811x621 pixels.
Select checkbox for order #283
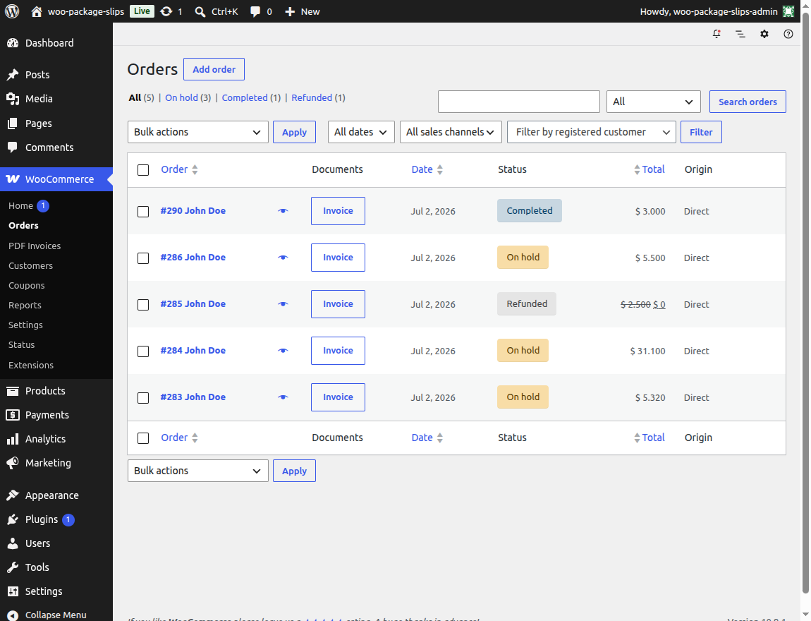pos(143,397)
